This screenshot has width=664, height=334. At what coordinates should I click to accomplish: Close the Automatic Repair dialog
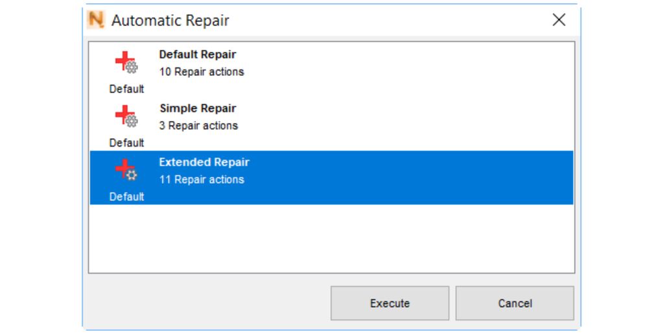click(x=559, y=20)
